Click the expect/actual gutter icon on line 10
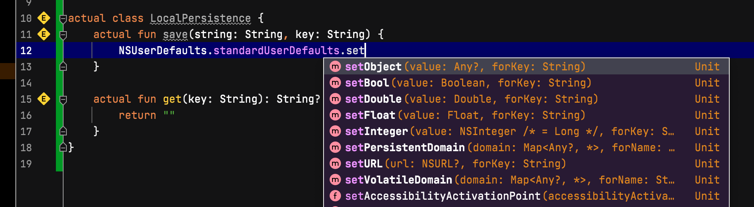This screenshot has width=754, height=207. pos(44,18)
